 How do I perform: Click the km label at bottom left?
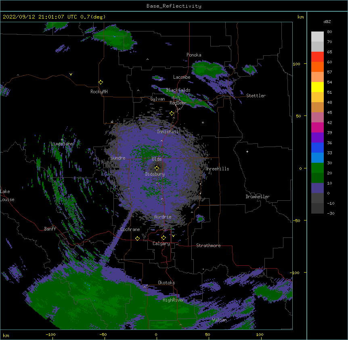tap(6, 335)
